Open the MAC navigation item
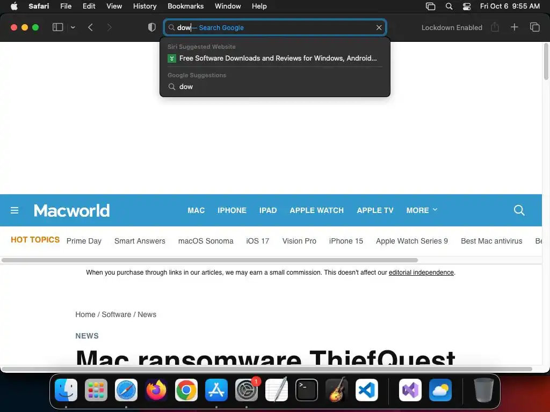The width and height of the screenshot is (550, 412). (196, 210)
